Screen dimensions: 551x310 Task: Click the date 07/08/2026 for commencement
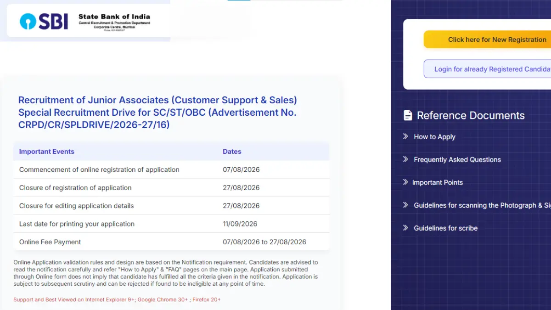pos(241,169)
